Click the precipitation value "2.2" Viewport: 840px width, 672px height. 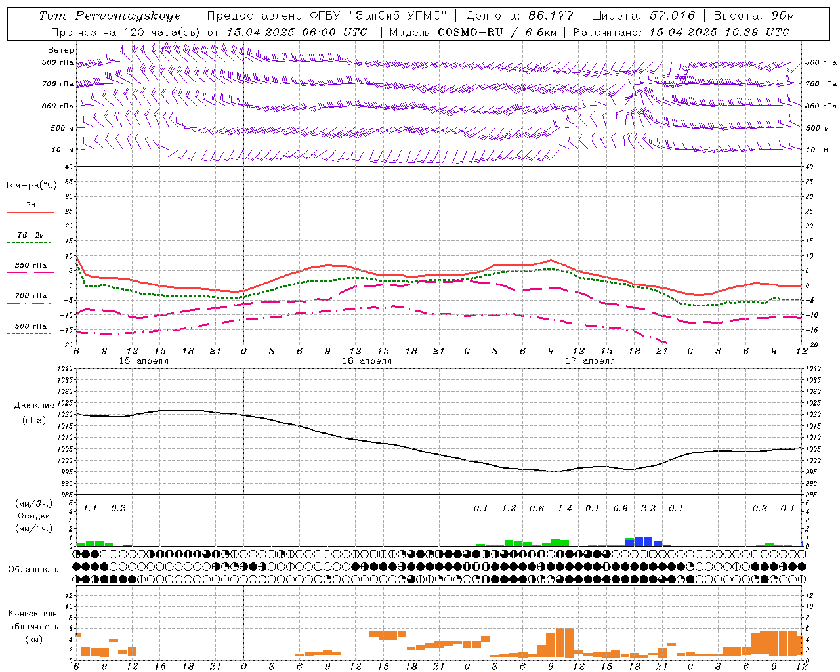(648, 508)
